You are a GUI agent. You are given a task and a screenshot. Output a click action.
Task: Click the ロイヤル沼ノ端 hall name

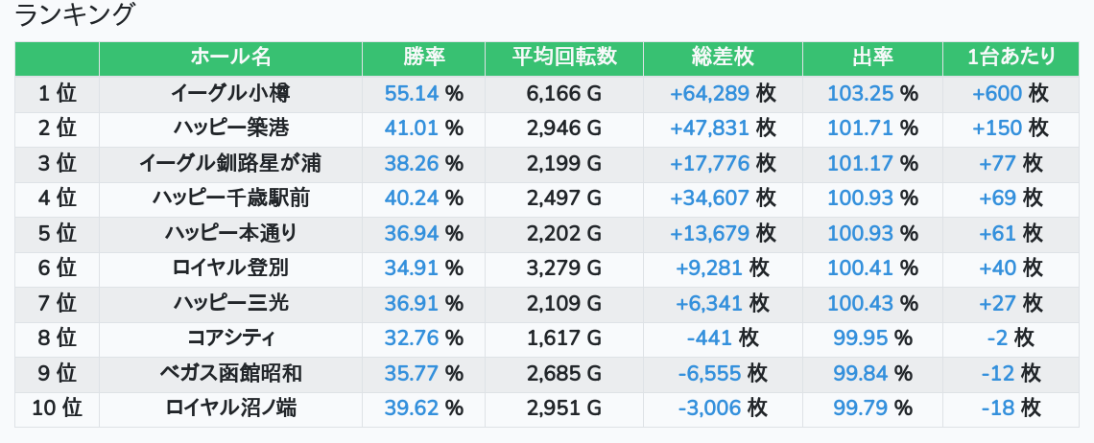(230, 408)
